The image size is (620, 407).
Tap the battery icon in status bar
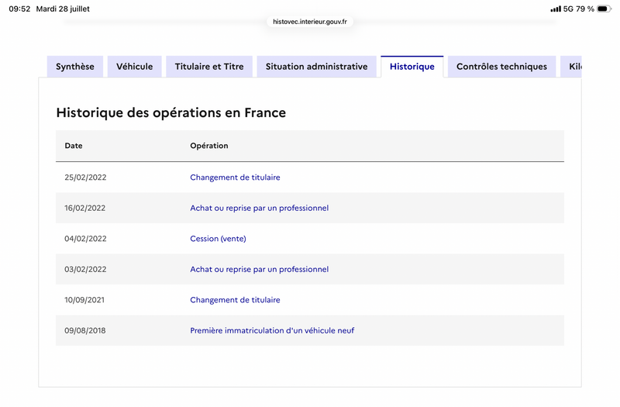604,9
